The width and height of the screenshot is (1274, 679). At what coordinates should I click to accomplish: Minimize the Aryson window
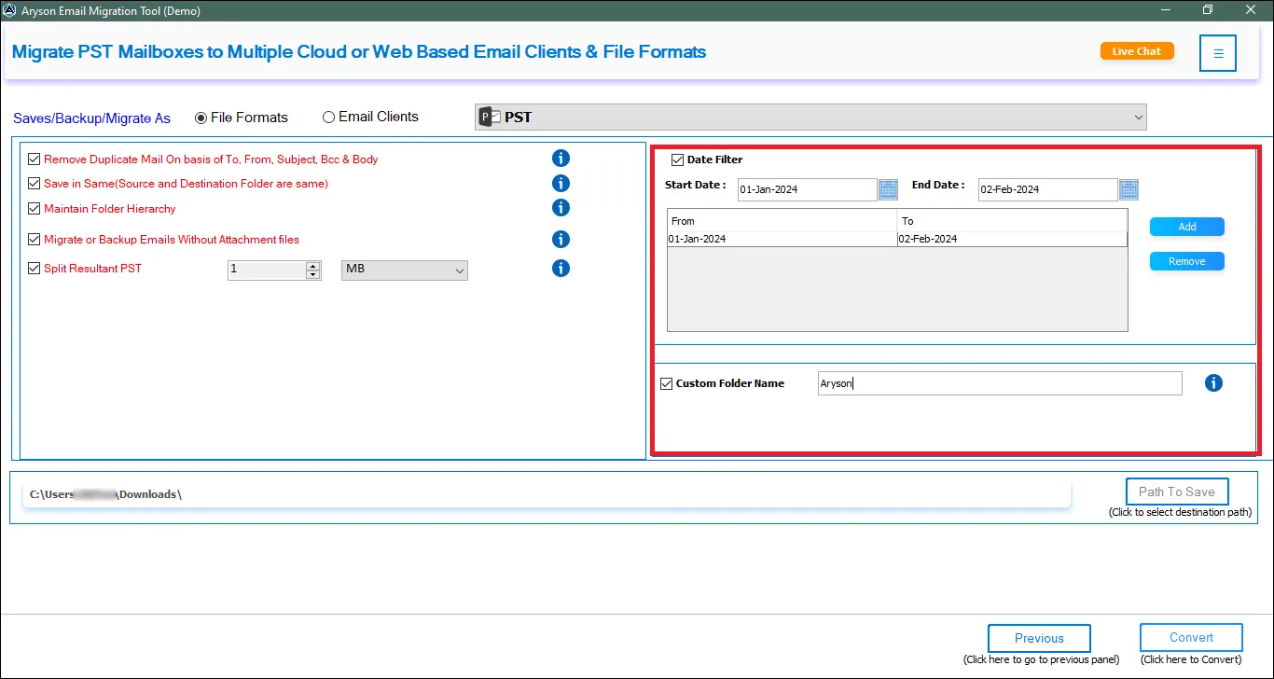[x=1166, y=10]
